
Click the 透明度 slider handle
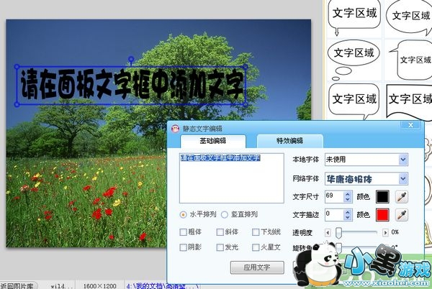pyautogui.click(x=338, y=233)
